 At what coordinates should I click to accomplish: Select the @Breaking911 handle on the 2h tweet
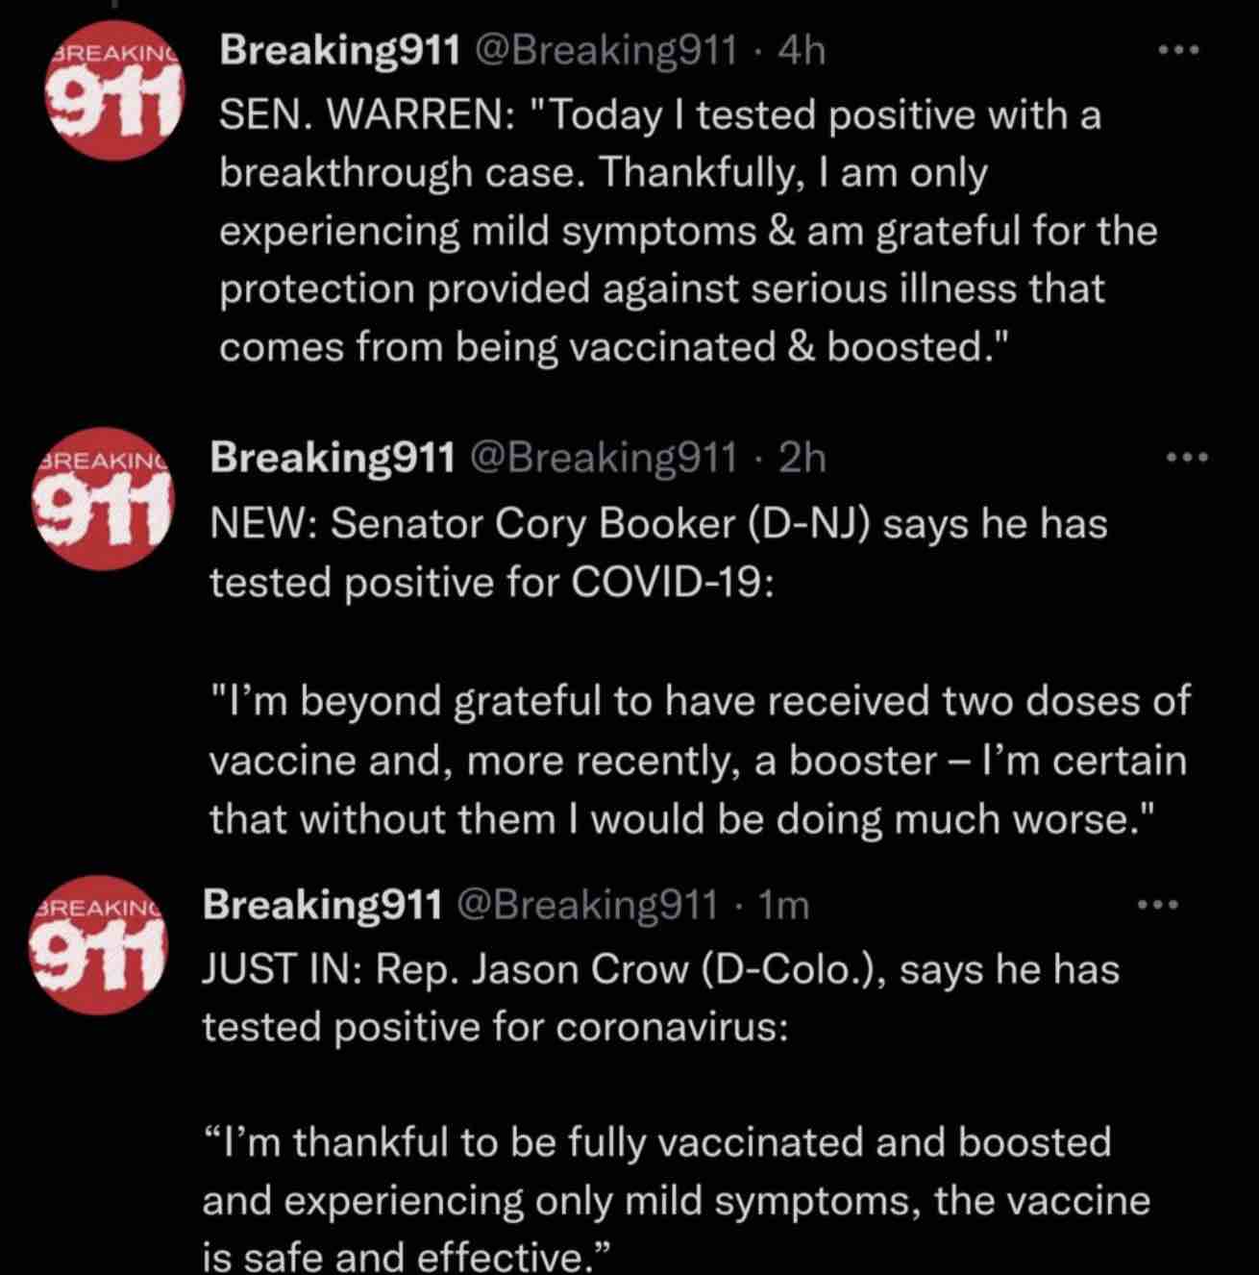click(604, 459)
